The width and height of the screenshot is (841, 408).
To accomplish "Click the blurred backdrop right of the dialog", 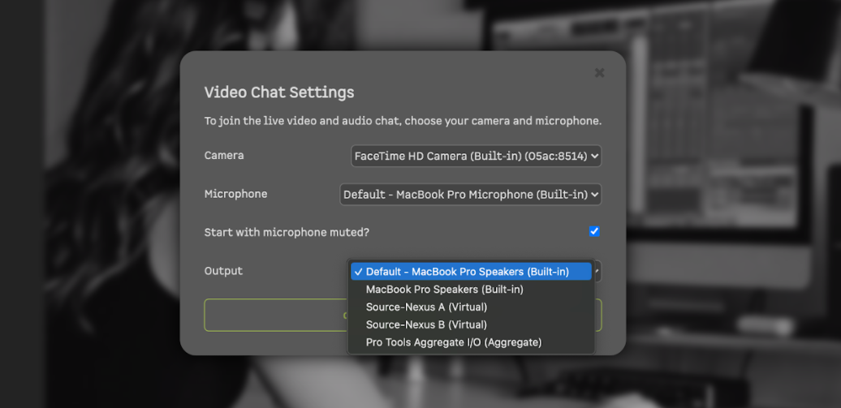I will coord(731,203).
